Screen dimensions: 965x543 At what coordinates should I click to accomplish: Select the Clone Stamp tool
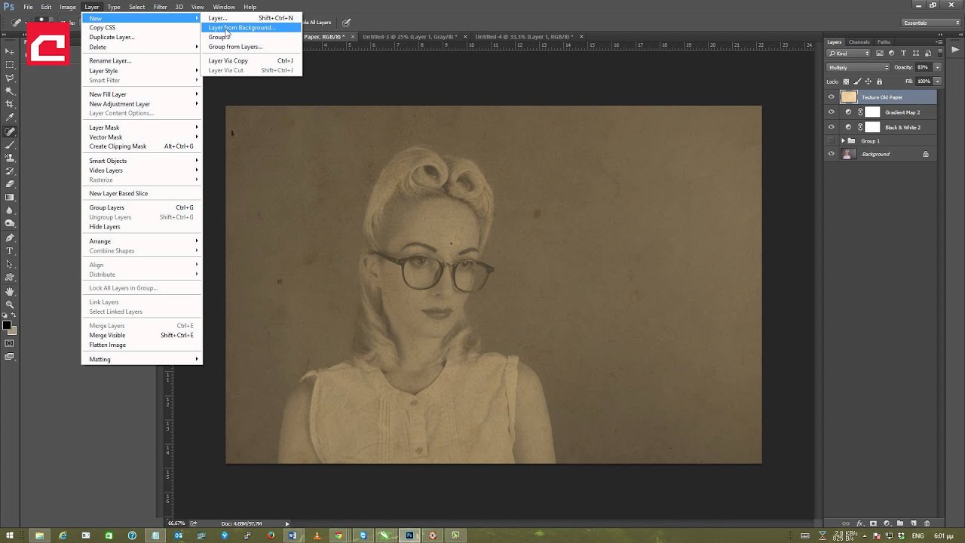click(10, 158)
